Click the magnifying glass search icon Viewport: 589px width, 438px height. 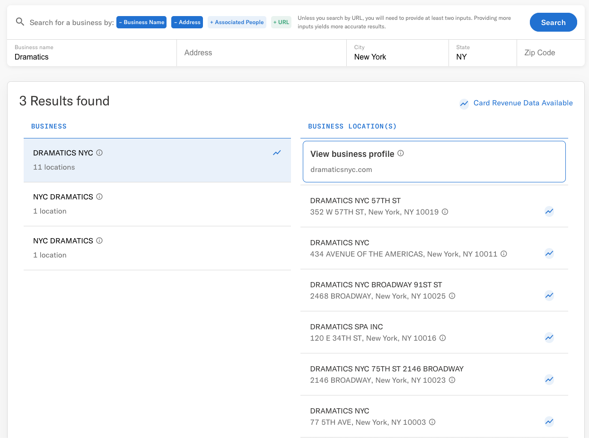[20, 22]
